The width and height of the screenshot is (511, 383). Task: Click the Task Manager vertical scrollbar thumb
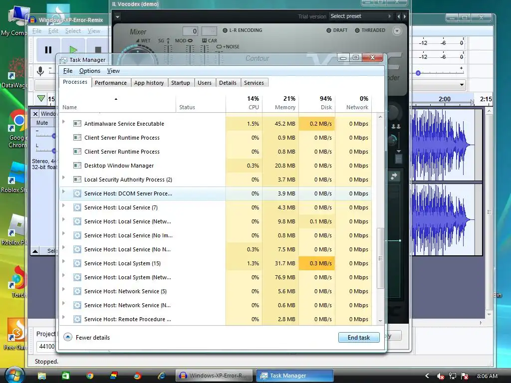tap(380, 258)
